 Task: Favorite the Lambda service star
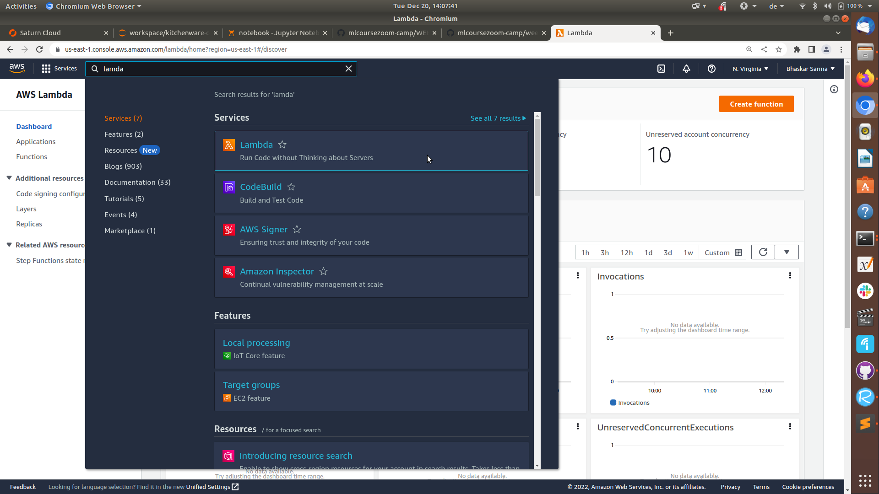click(x=282, y=145)
